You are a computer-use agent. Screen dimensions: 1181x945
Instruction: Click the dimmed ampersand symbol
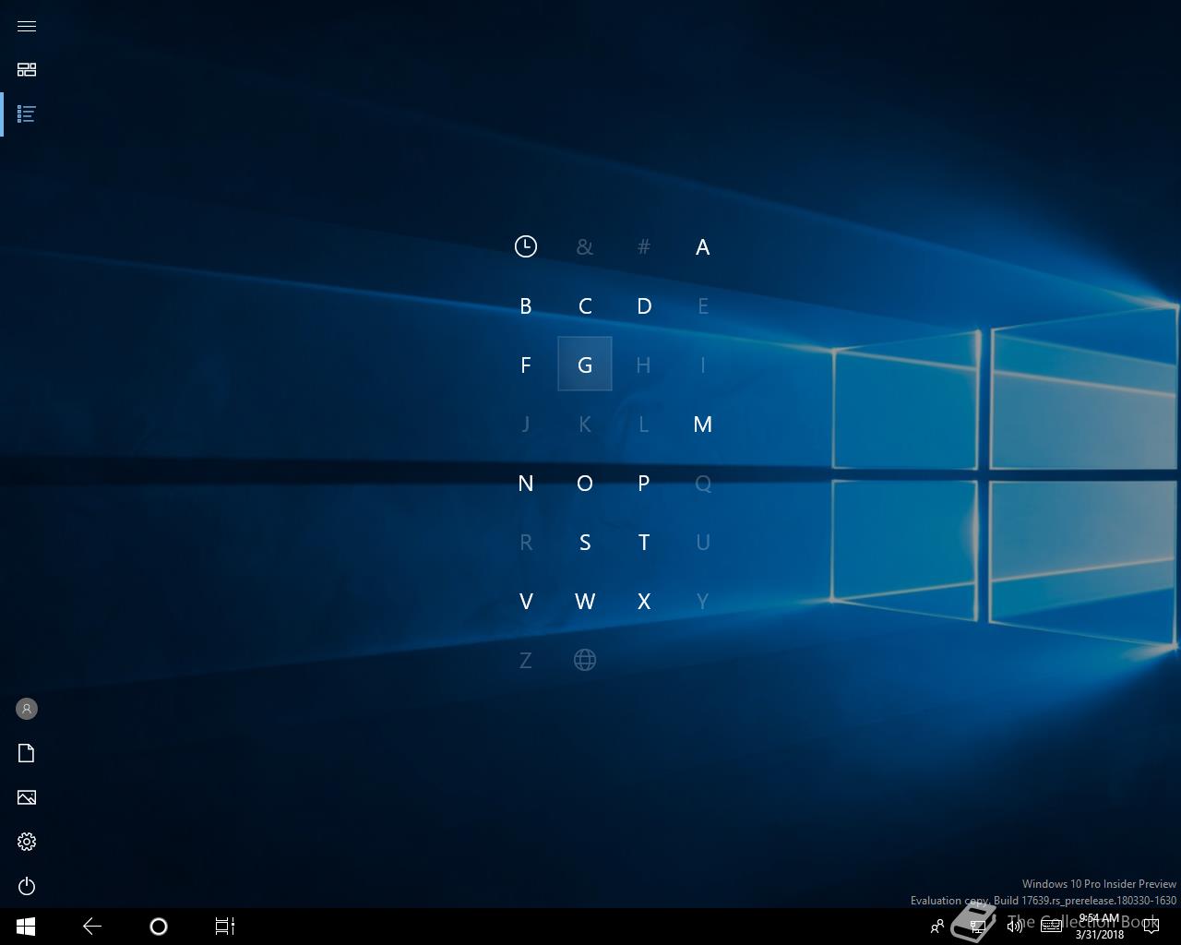click(x=585, y=247)
